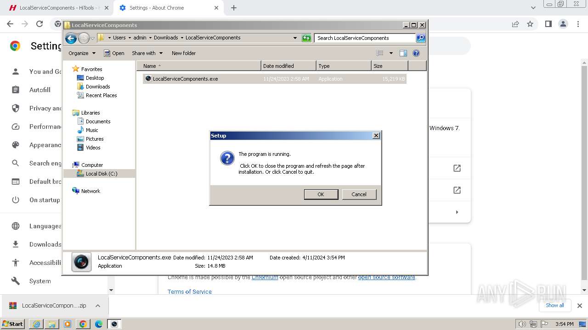
Task: Select LocalServiceComponents.exe file row
Action: pos(274,79)
